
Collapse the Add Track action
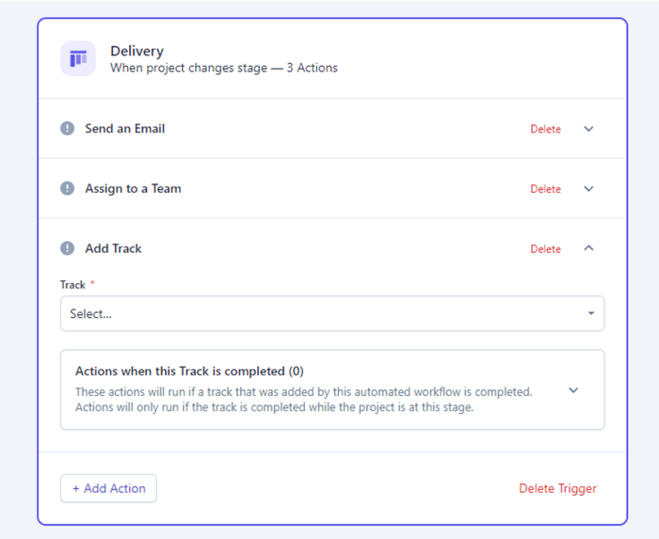(x=588, y=248)
